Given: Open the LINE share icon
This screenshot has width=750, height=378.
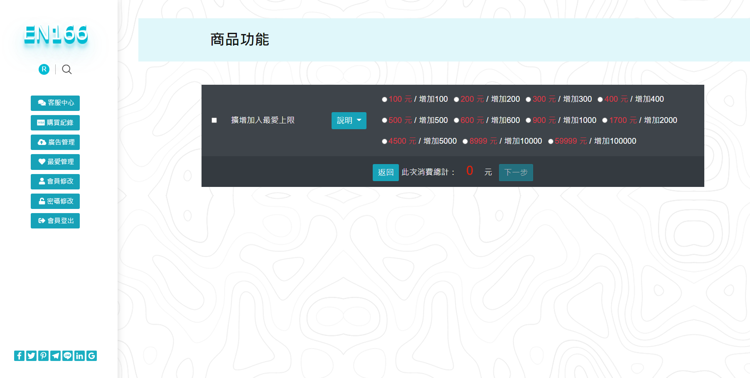Looking at the screenshot, I should [x=67, y=356].
